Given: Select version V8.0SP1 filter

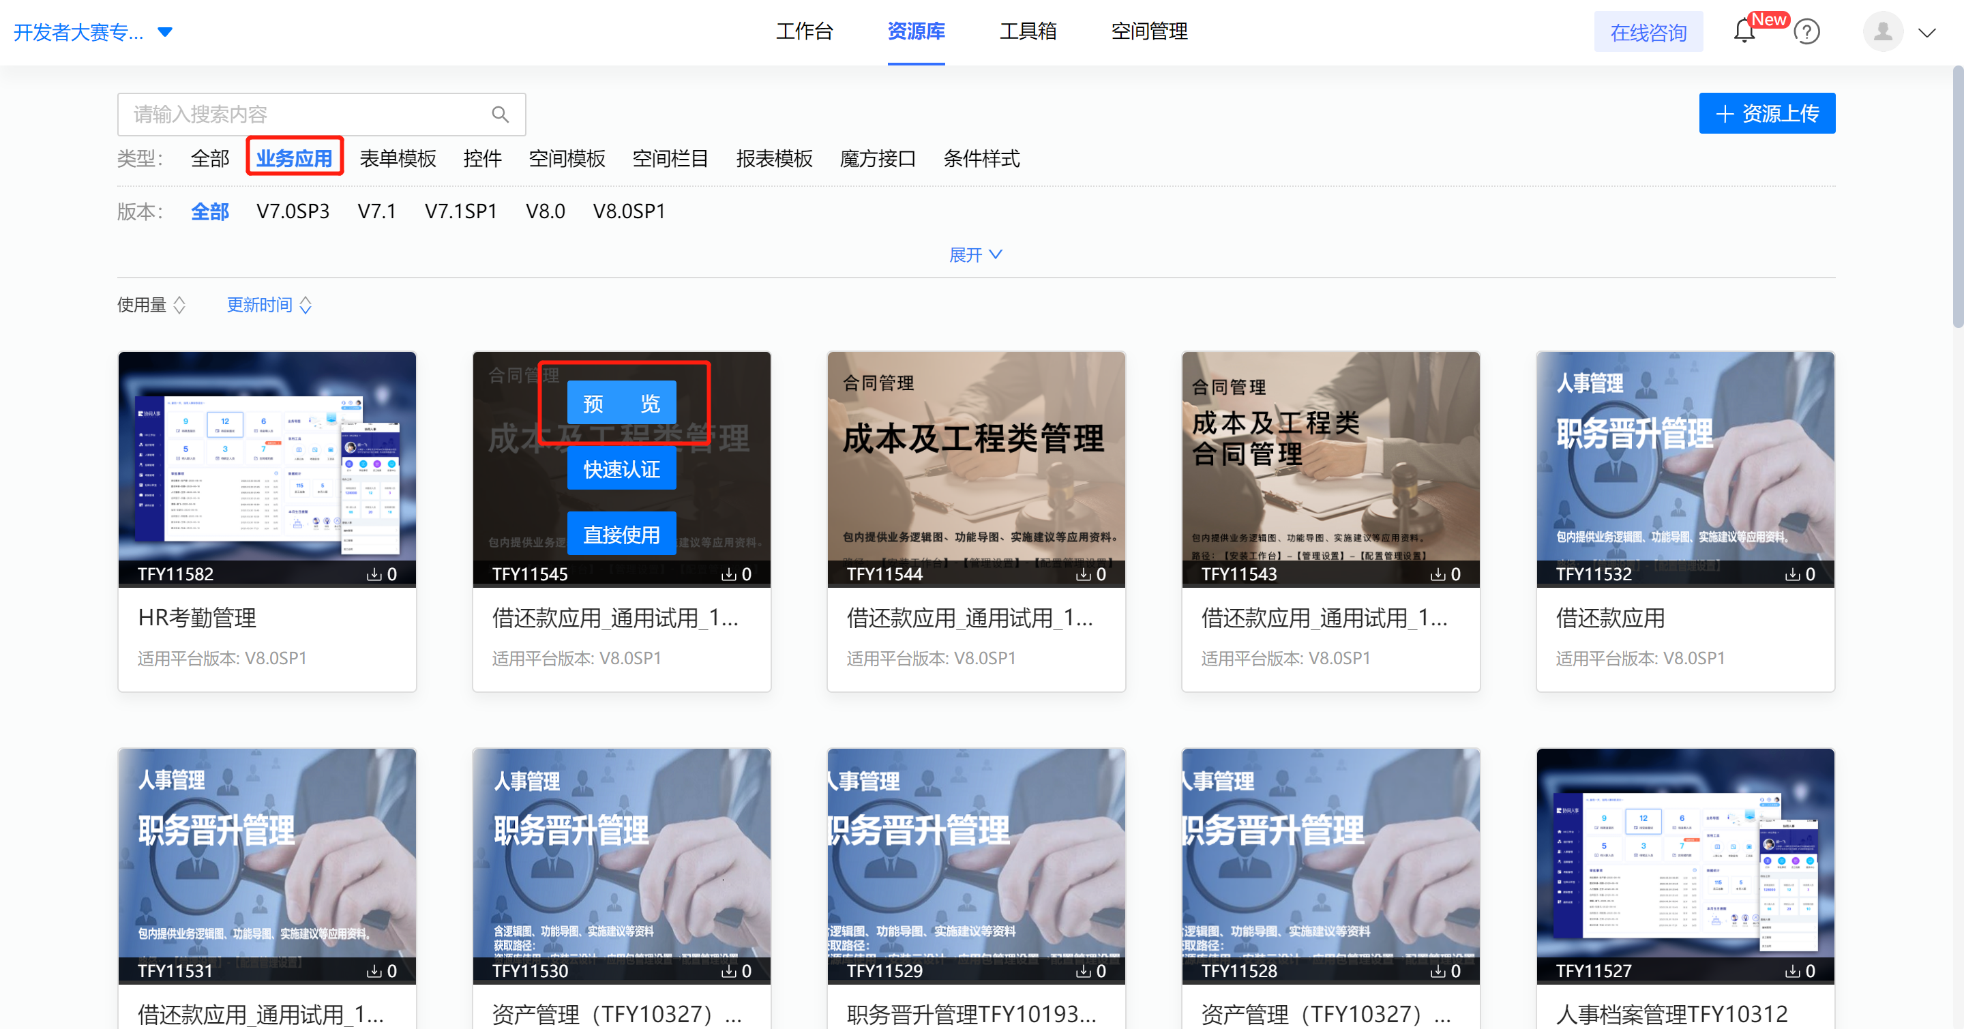Looking at the screenshot, I should coord(629,211).
